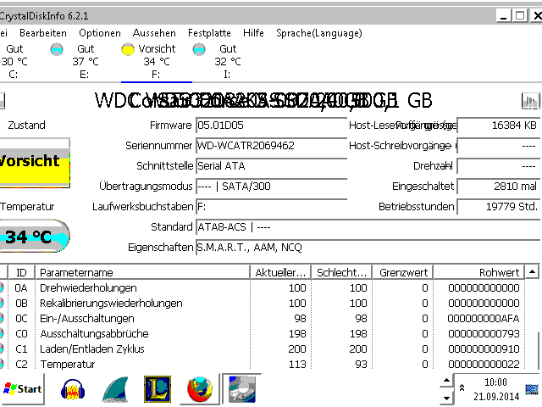Click the Firmware field 05.01D05
Image resolution: width=542 pixels, height=407 pixels.
pyautogui.click(x=271, y=125)
